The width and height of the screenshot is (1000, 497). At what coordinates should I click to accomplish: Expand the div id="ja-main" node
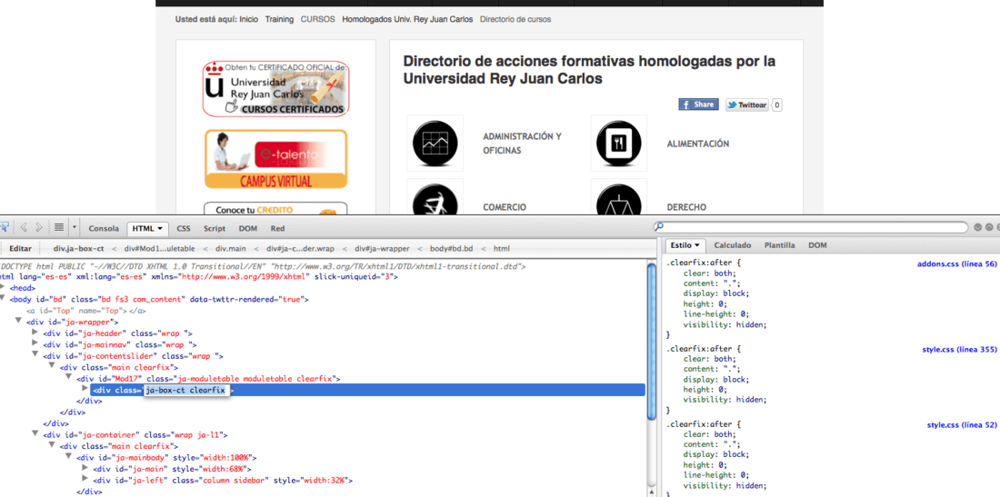(85, 468)
